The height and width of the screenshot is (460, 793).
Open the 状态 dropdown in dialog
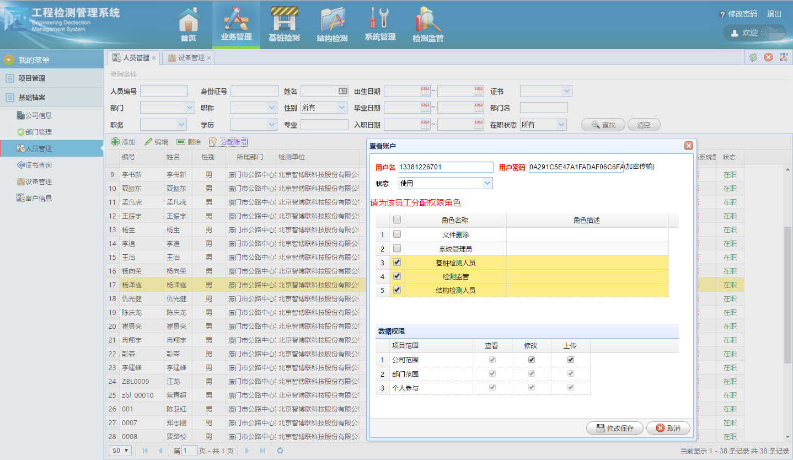(487, 183)
